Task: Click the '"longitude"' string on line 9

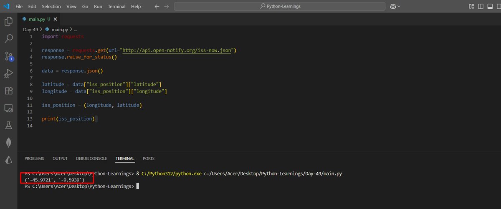Action: pos(148,91)
